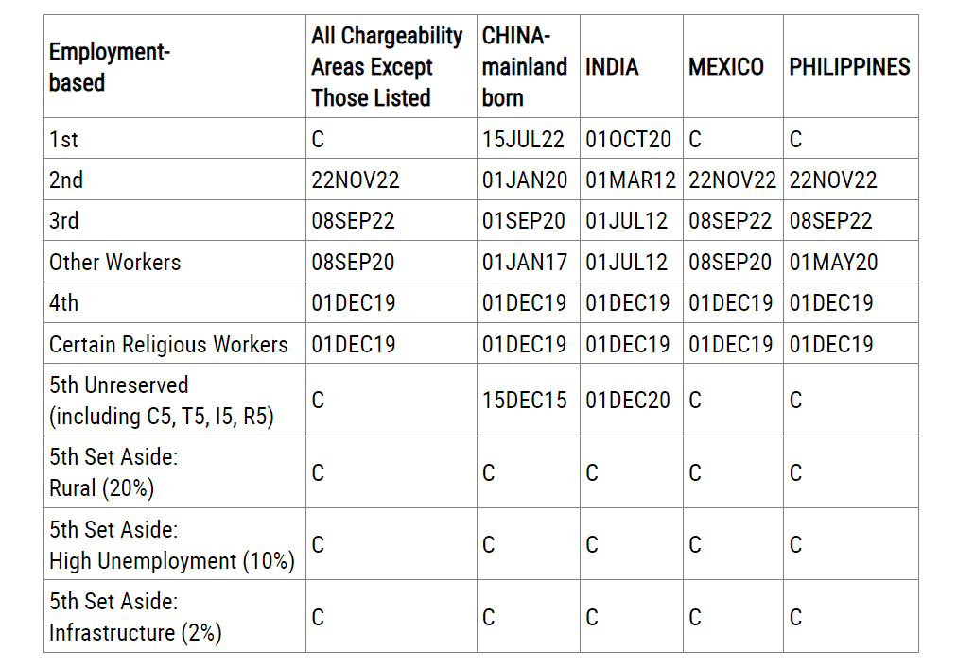The width and height of the screenshot is (957, 667).
Task: Select the 01DEC20 date cell
Action: pos(628,401)
